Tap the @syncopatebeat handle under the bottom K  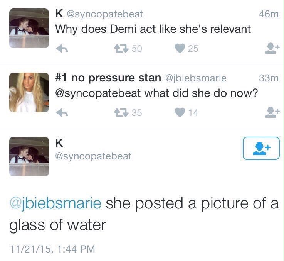click(93, 156)
